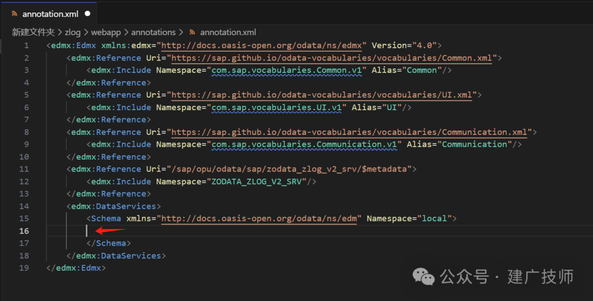The width and height of the screenshot is (593, 301).
Task: Click the closing edmx:Reference tag on line 4
Action: click(109, 82)
